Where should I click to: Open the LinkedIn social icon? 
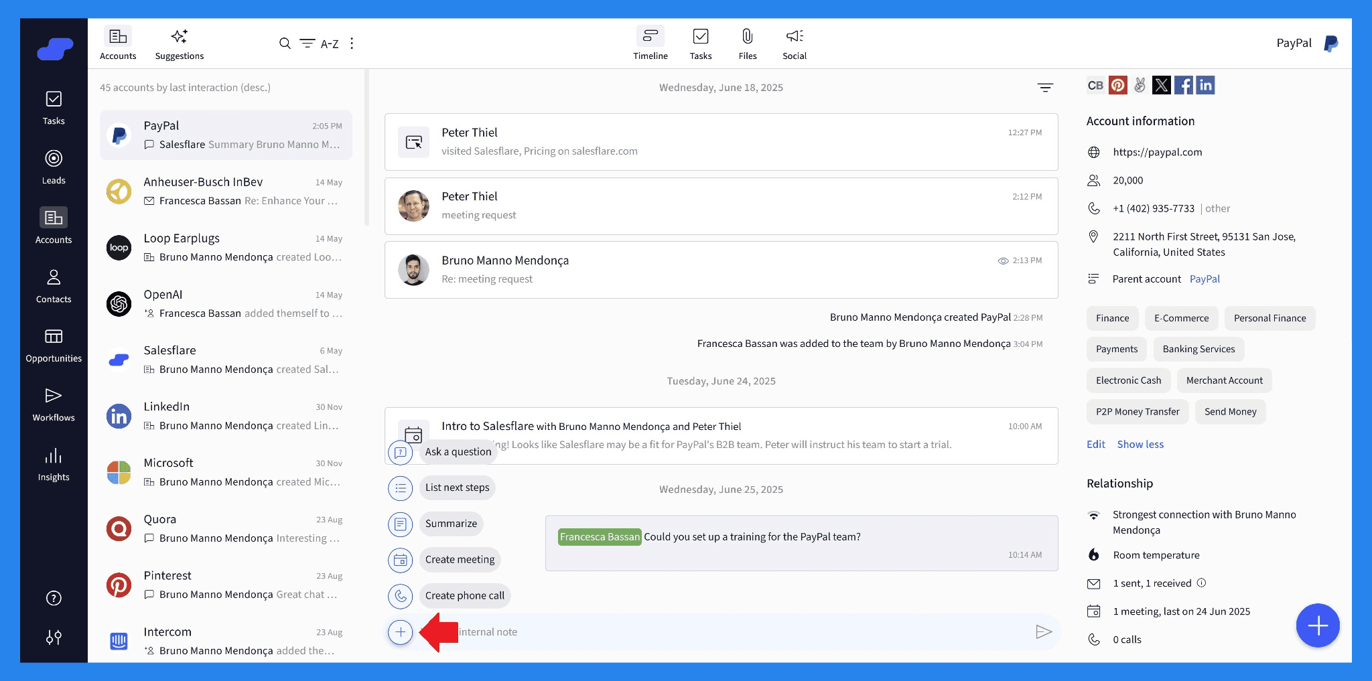point(1205,85)
